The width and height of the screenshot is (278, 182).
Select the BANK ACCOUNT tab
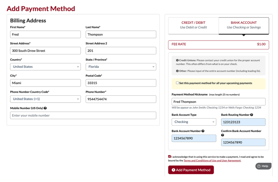[244, 24]
